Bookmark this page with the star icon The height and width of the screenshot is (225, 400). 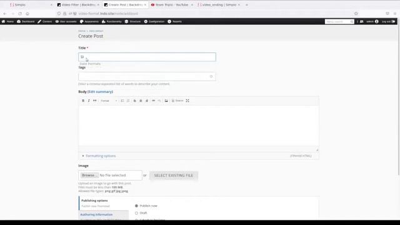pyautogui.click(x=356, y=14)
